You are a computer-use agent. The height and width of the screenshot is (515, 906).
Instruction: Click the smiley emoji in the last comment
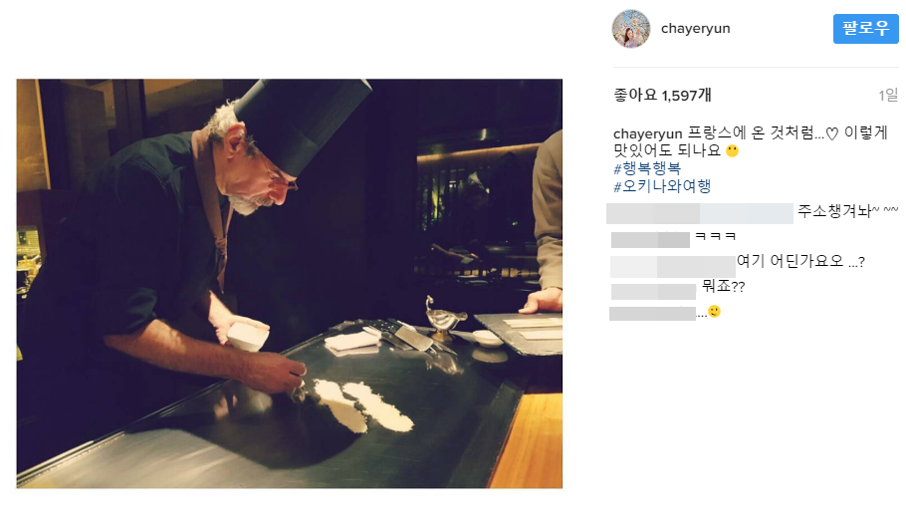point(715,312)
